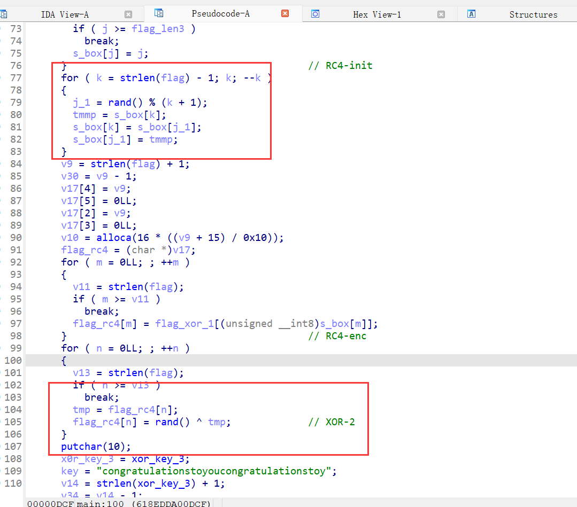Select variable tmmp on line 80
The height and width of the screenshot is (507, 577).
tap(84, 115)
